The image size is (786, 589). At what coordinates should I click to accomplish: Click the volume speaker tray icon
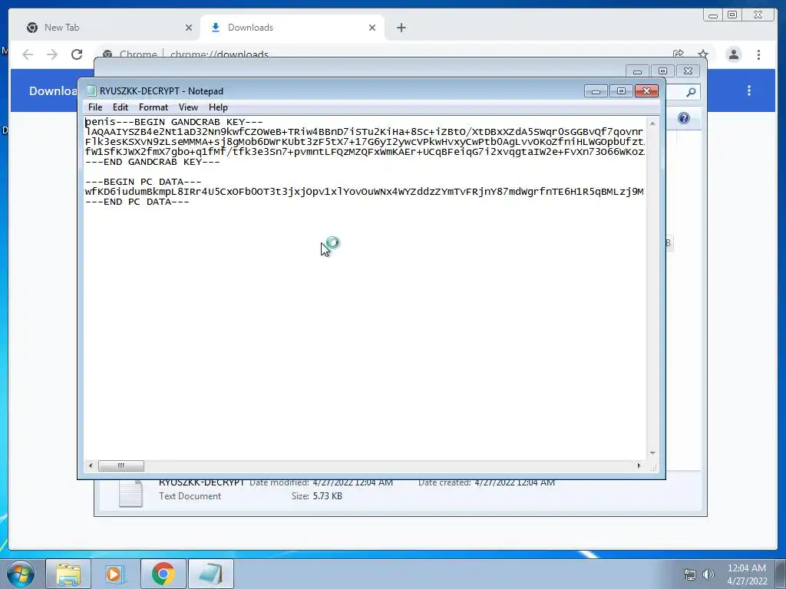coord(708,574)
